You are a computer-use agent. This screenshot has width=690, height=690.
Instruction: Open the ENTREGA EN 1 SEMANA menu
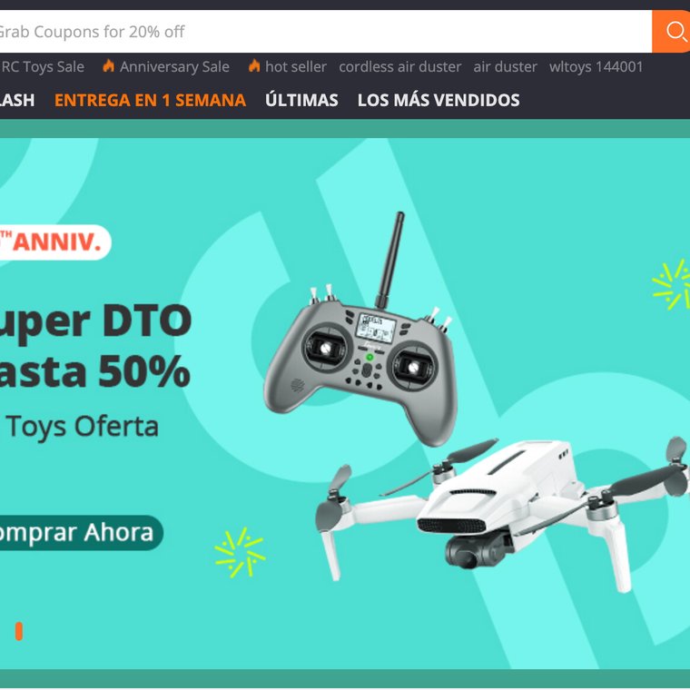pyautogui.click(x=150, y=101)
